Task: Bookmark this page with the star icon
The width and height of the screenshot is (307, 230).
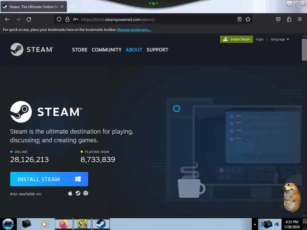Action: (248, 19)
